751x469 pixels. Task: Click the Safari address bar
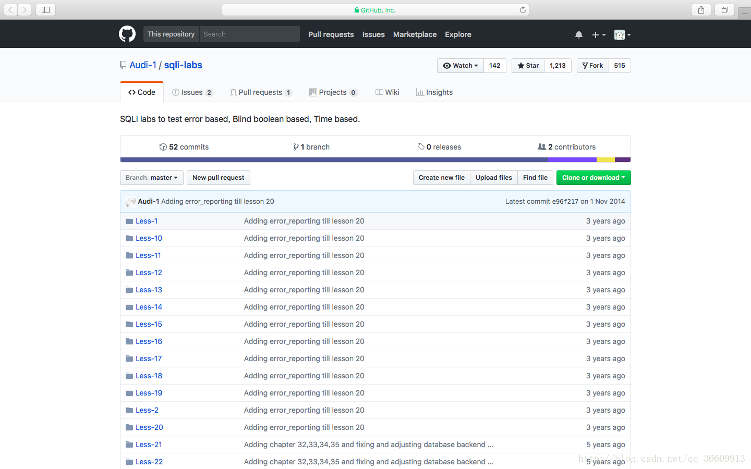coord(375,10)
